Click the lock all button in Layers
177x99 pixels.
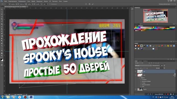coord(147,68)
